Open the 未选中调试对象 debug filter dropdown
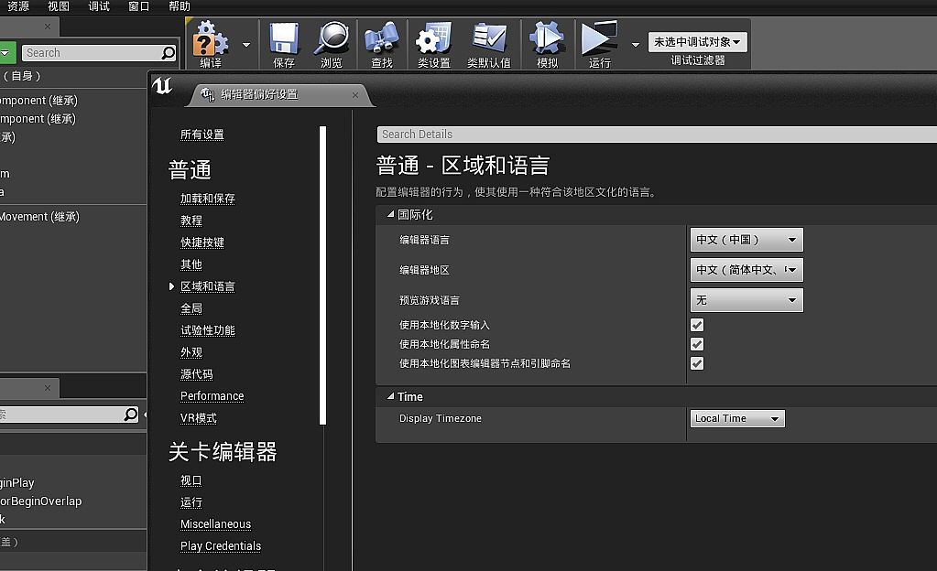 pos(697,42)
